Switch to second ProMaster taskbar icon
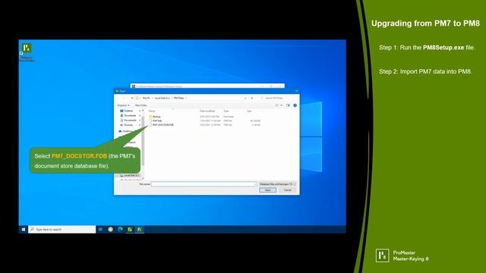 click(140, 229)
